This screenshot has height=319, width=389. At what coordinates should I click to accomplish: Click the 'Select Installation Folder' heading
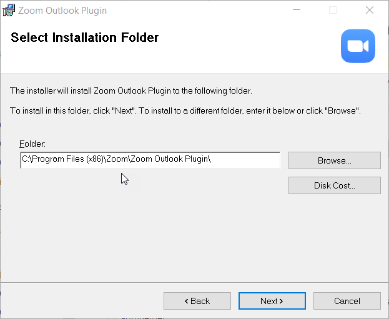(84, 37)
